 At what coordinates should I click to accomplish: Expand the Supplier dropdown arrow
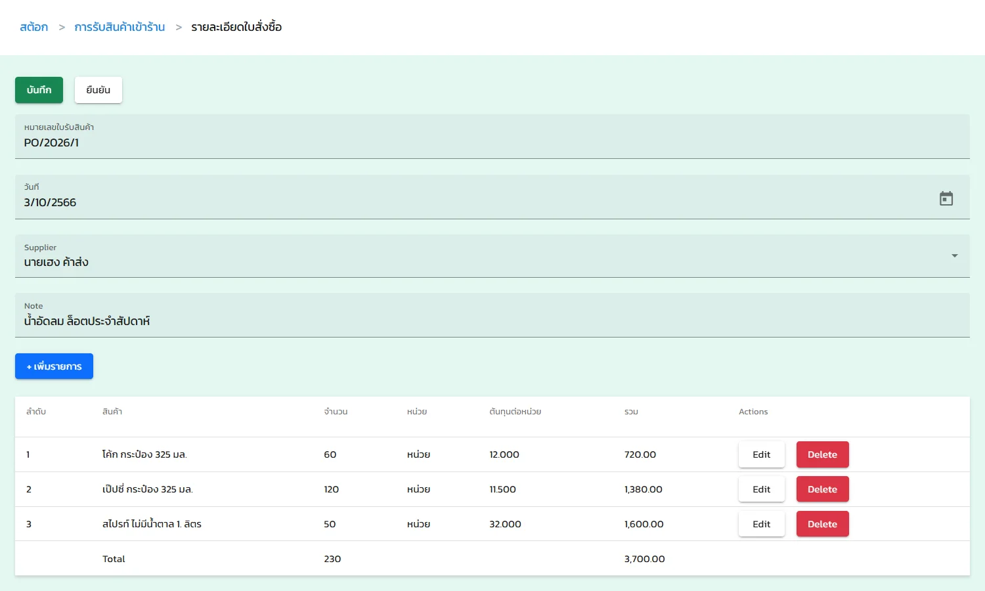click(954, 255)
